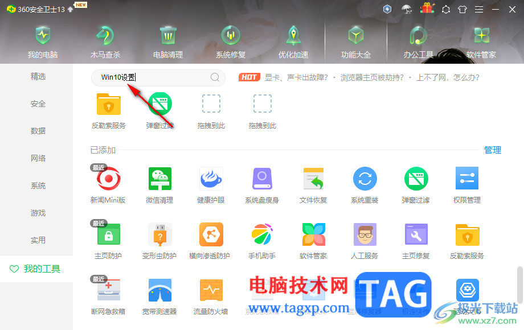The width and height of the screenshot is (524, 330).
Task: Launch the 主页修复 tool
Action: pyautogui.click(x=416, y=240)
